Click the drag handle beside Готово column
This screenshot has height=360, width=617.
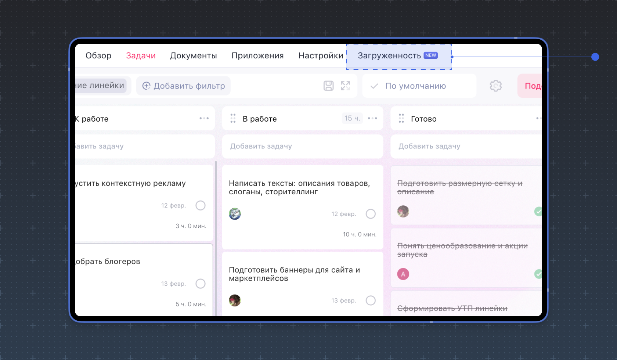(x=401, y=118)
